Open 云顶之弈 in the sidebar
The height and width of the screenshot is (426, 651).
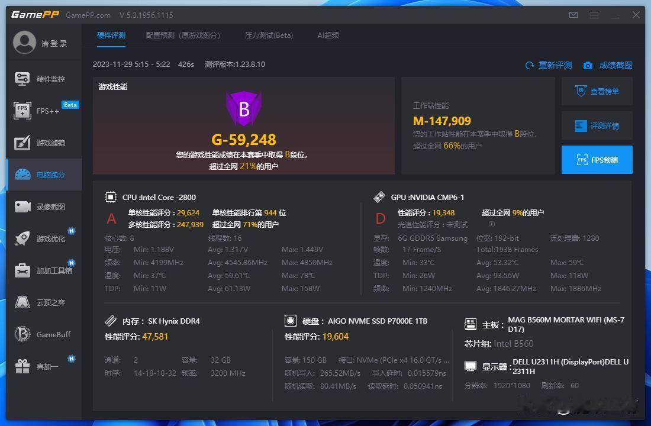(44, 303)
